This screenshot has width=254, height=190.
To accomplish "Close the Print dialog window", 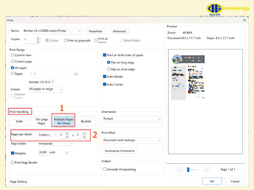I will (x=244, y=20).
